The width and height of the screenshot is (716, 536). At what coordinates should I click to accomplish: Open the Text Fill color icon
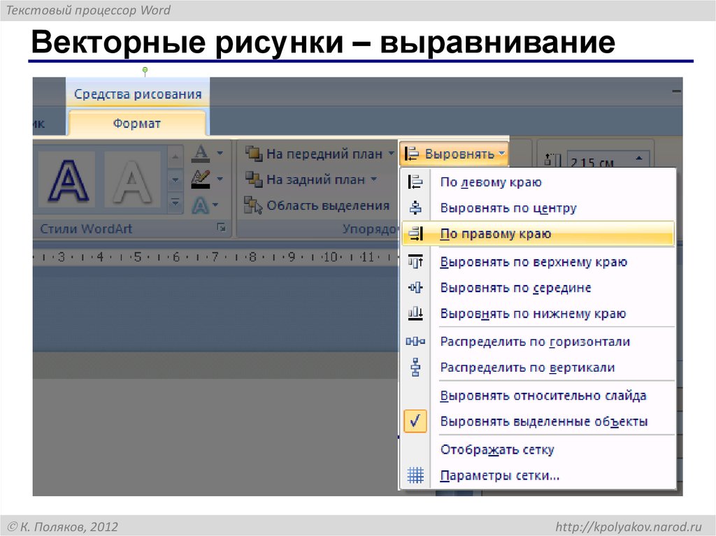201,154
